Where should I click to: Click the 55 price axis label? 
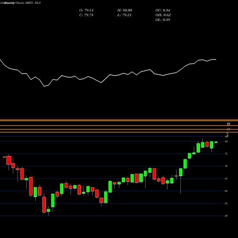tap(226, 203)
